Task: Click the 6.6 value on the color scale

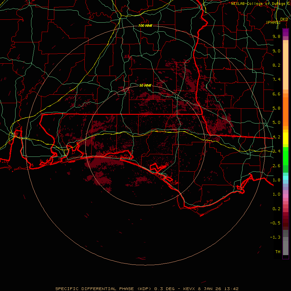Action: 276,94
